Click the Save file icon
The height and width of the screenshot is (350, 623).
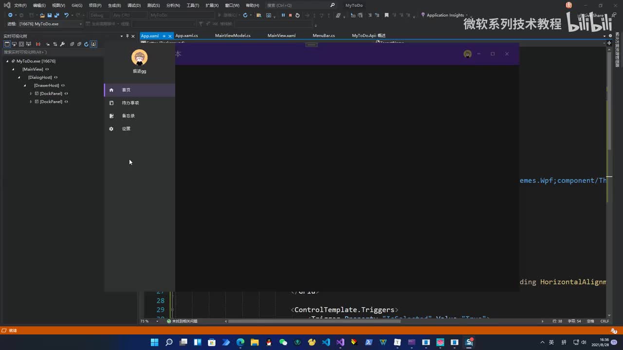click(49, 15)
